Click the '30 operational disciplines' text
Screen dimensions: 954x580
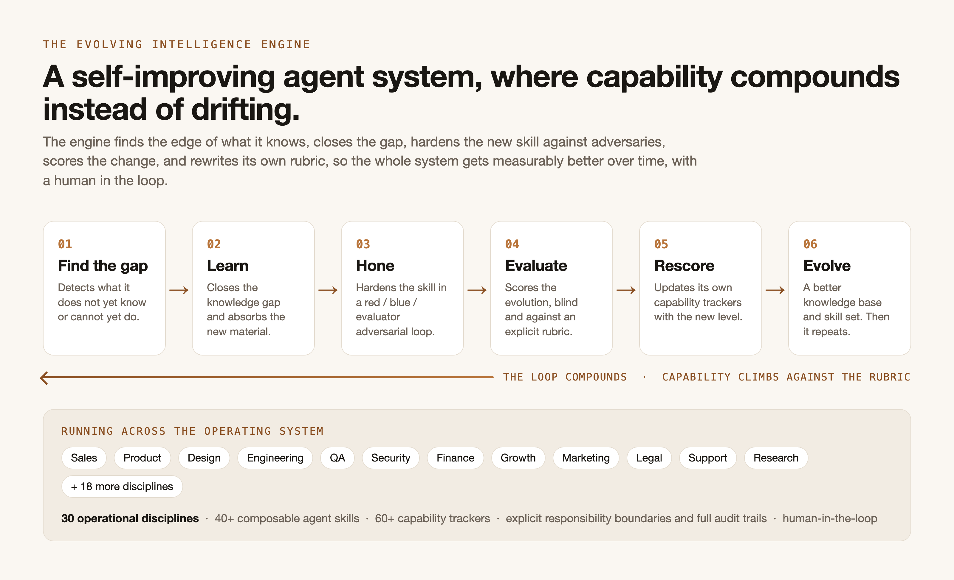pos(130,519)
